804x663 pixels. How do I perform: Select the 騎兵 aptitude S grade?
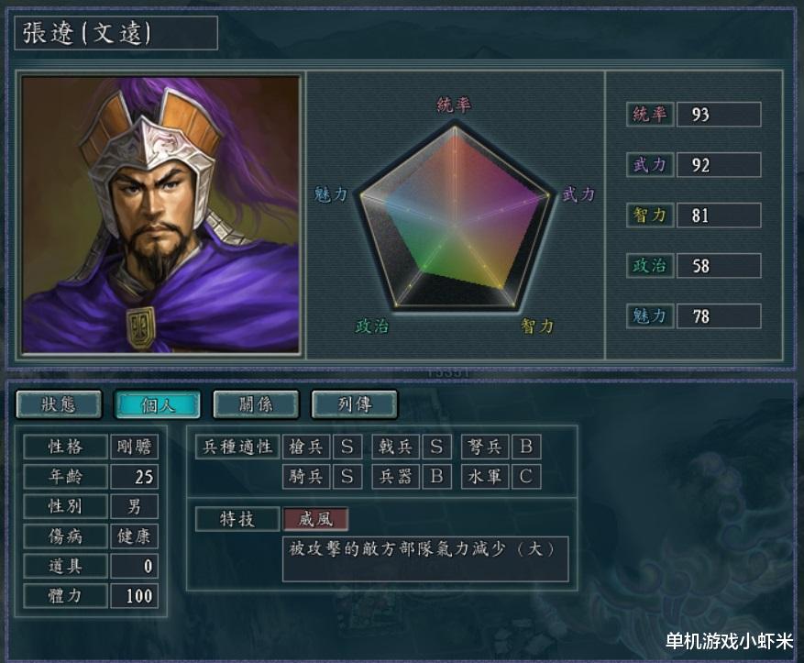(347, 476)
